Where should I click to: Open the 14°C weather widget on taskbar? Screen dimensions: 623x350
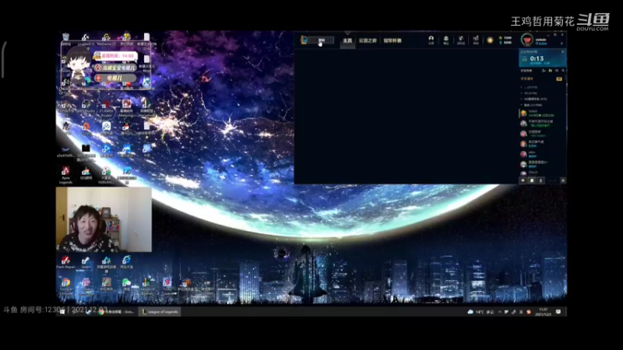point(480,312)
